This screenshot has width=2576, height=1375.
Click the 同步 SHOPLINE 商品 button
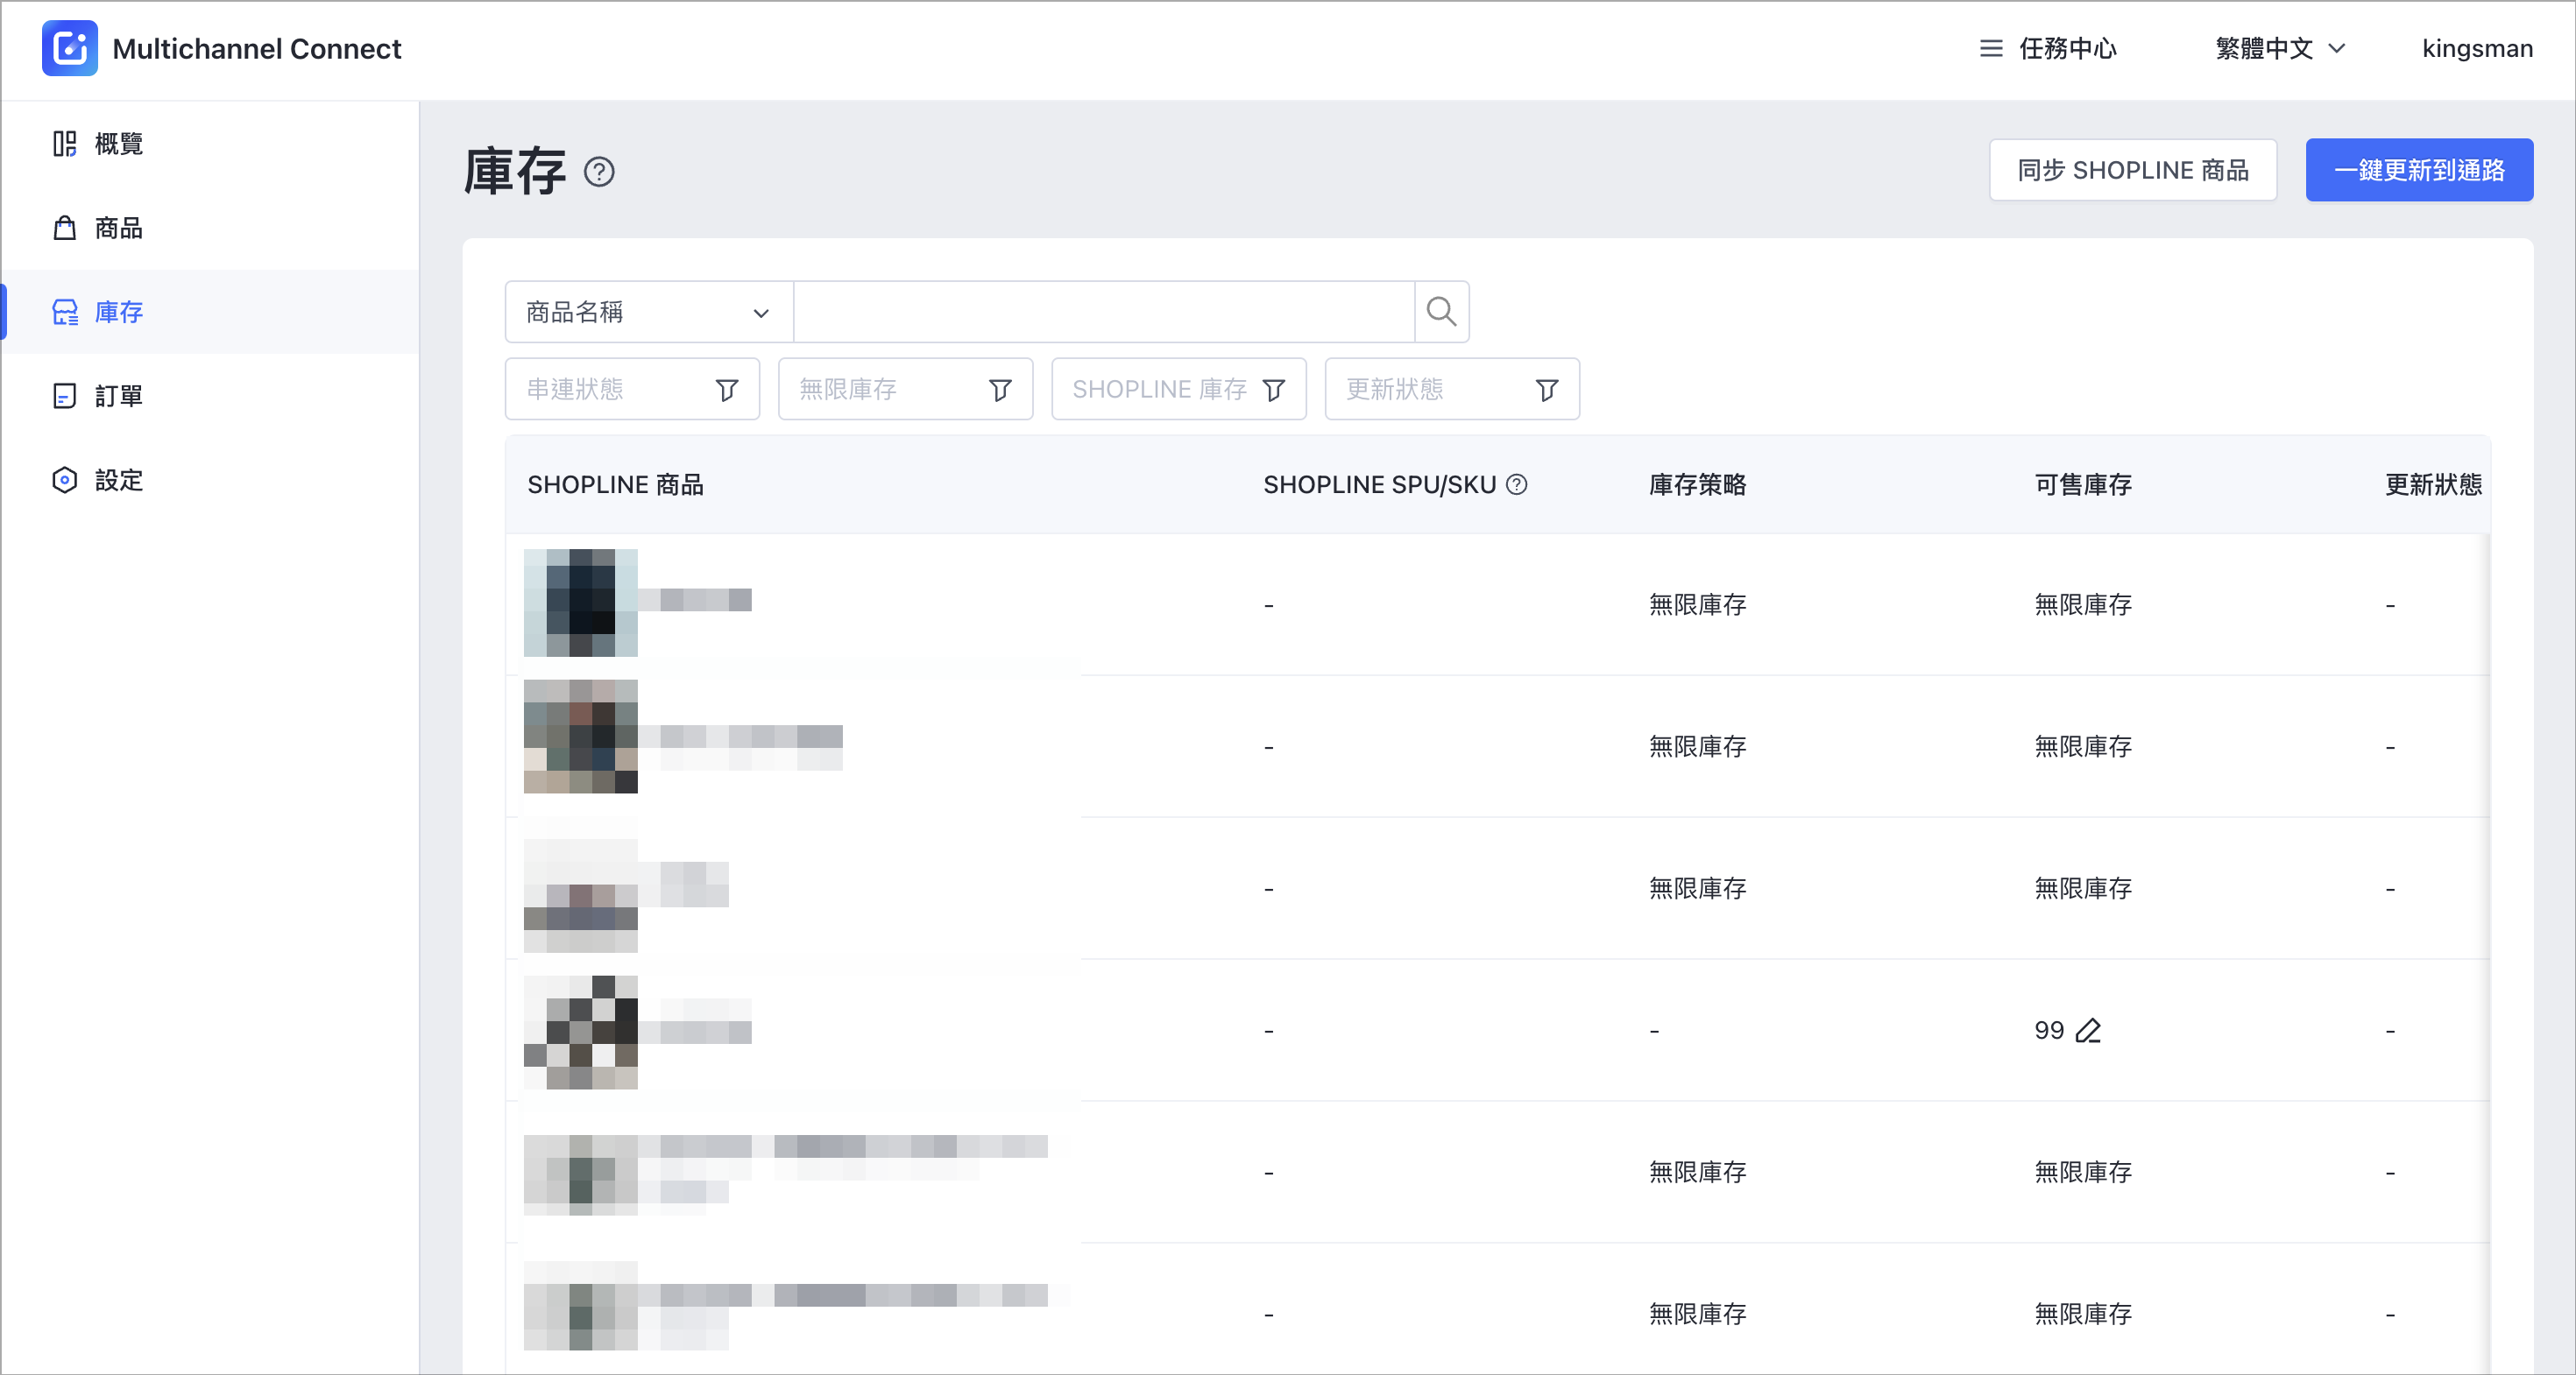[2132, 170]
